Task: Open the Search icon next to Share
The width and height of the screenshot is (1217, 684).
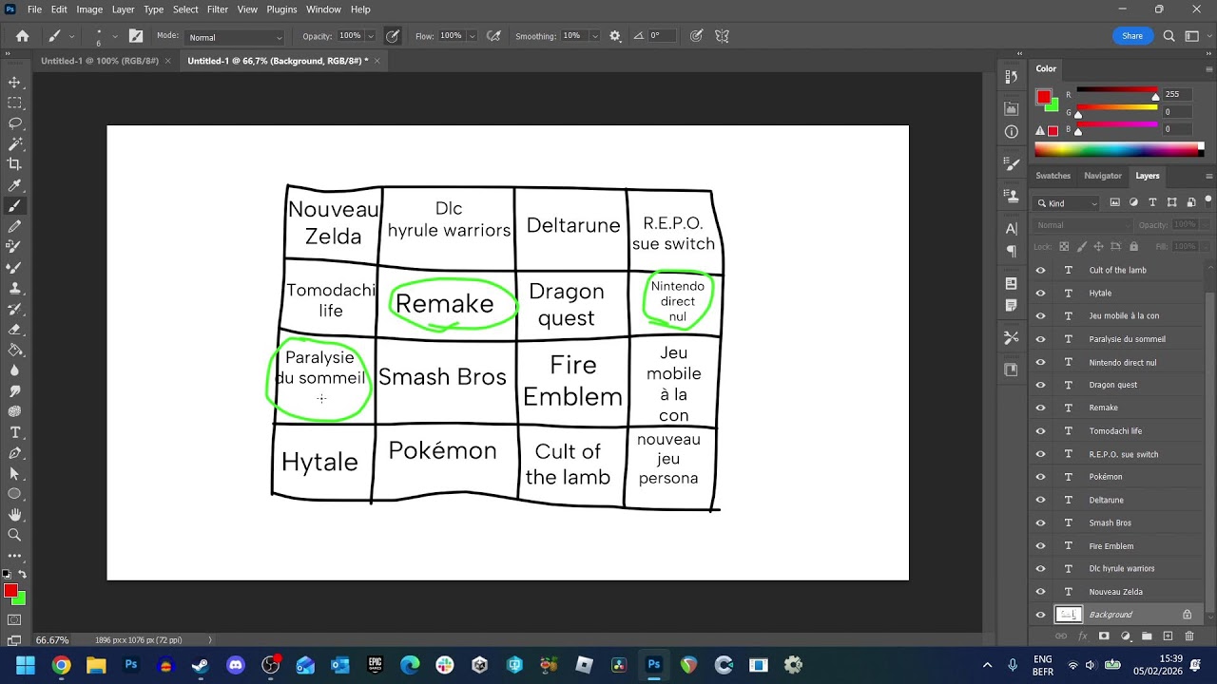Action: pyautogui.click(x=1169, y=36)
